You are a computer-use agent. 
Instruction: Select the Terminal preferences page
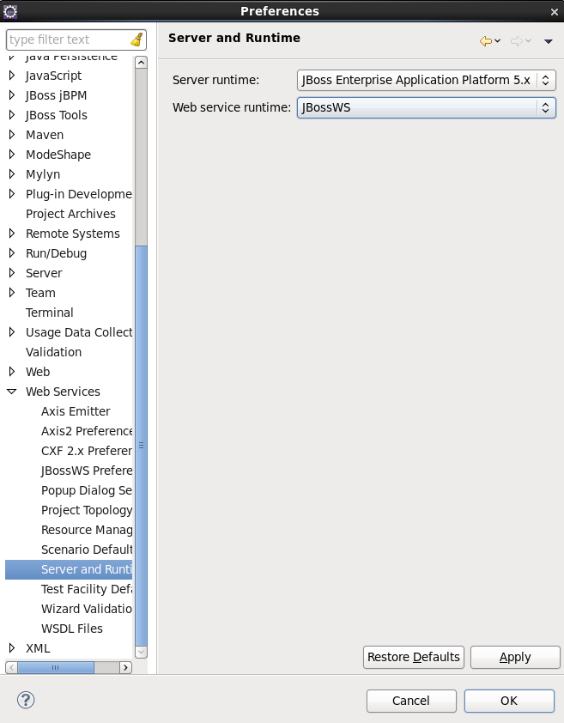(49, 313)
